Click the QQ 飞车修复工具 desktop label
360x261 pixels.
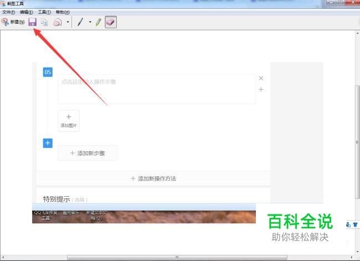45,216
